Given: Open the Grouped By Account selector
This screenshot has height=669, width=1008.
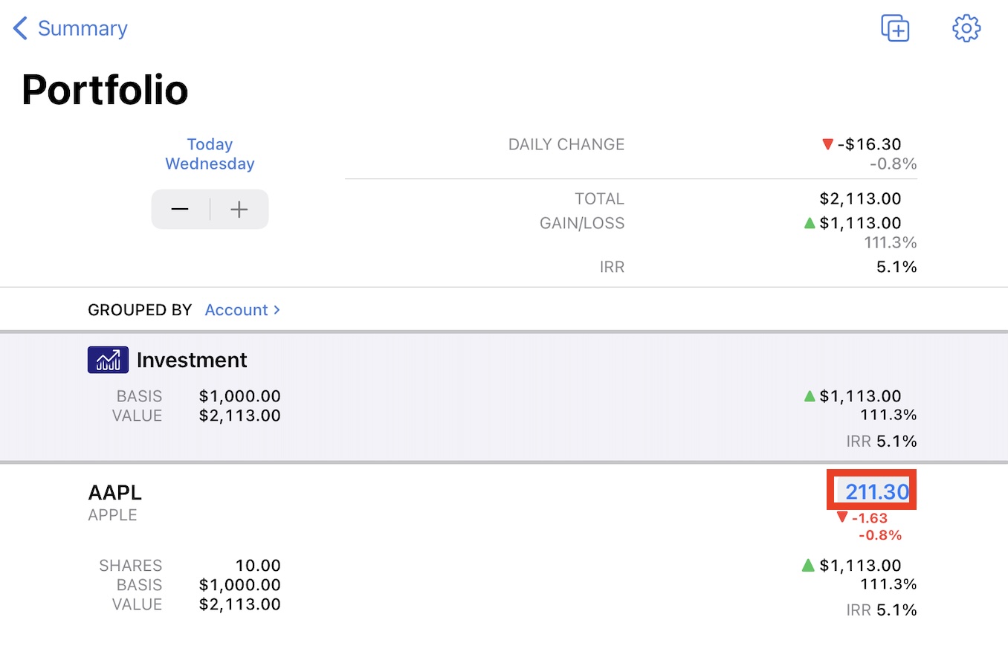Looking at the screenshot, I should click(242, 310).
